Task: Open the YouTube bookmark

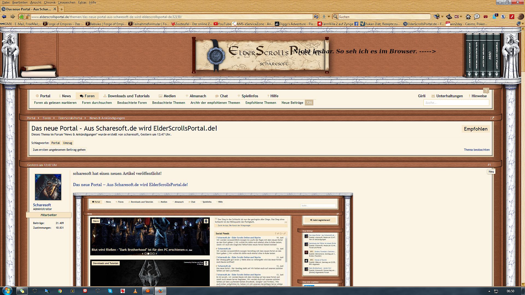Action: click(x=222, y=24)
